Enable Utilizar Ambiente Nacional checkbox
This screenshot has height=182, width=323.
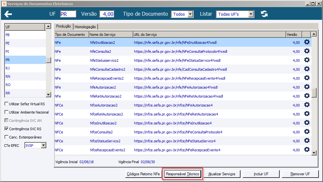6,112
